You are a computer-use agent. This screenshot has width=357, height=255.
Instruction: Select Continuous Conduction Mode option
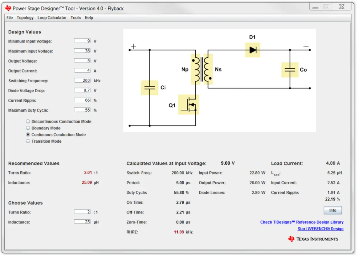tap(28, 134)
